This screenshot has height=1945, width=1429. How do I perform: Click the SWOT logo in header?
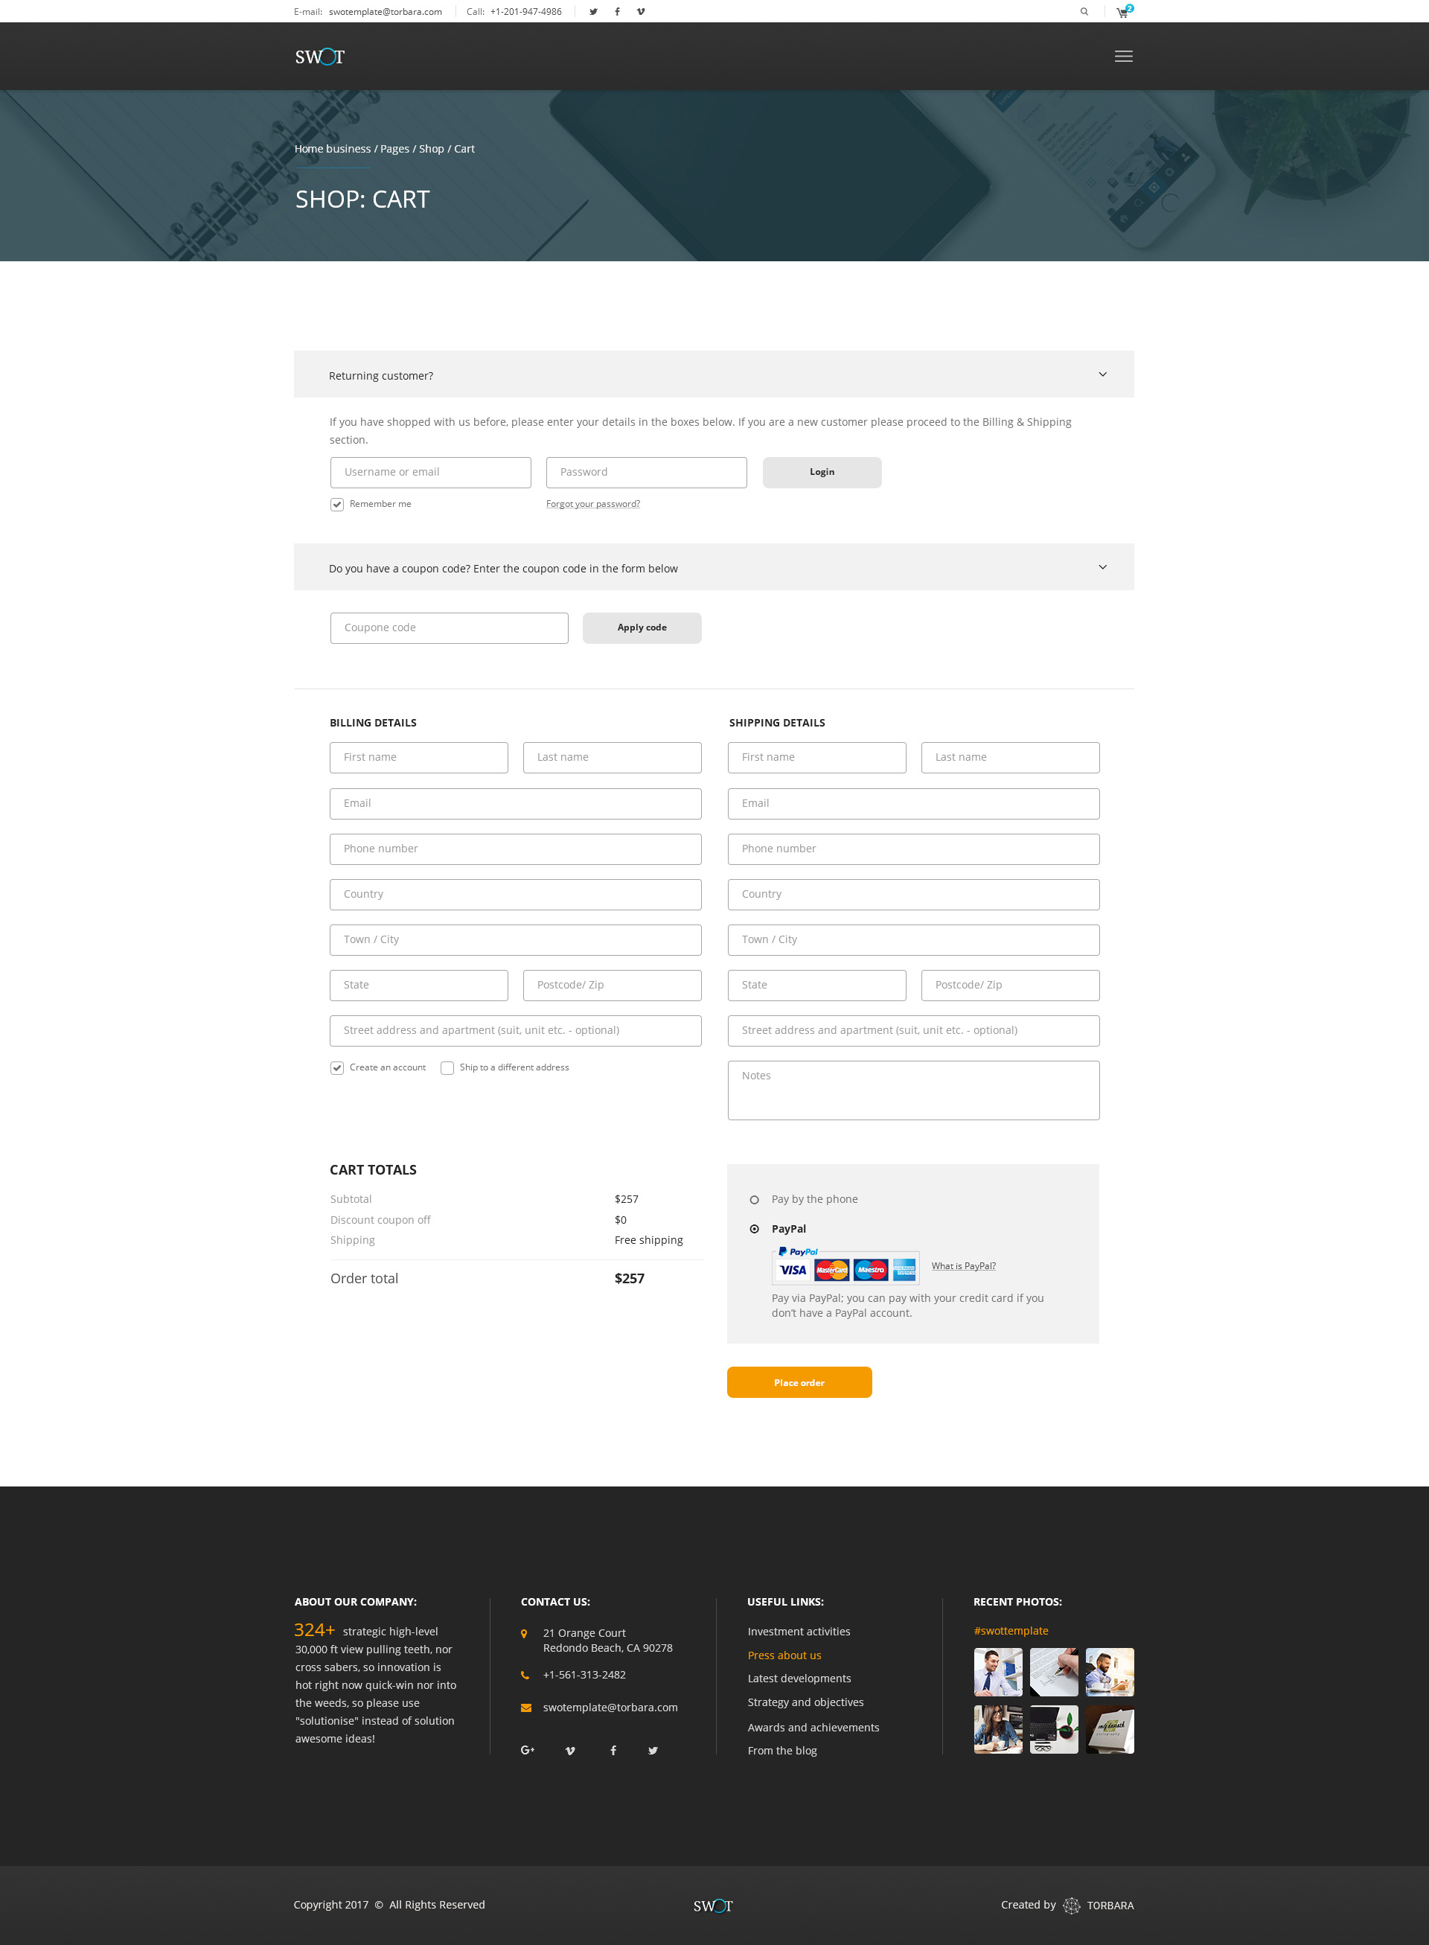pos(319,57)
